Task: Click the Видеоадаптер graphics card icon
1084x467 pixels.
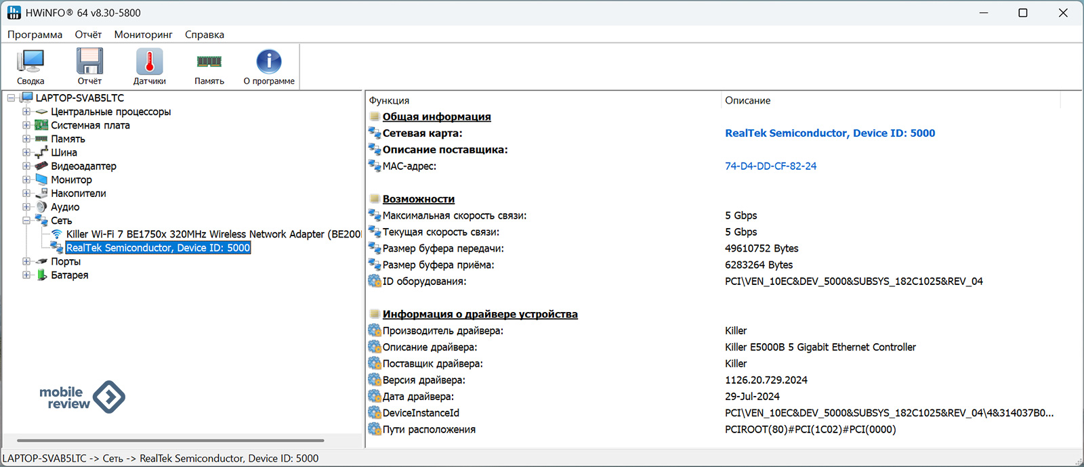Action: click(42, 166)
